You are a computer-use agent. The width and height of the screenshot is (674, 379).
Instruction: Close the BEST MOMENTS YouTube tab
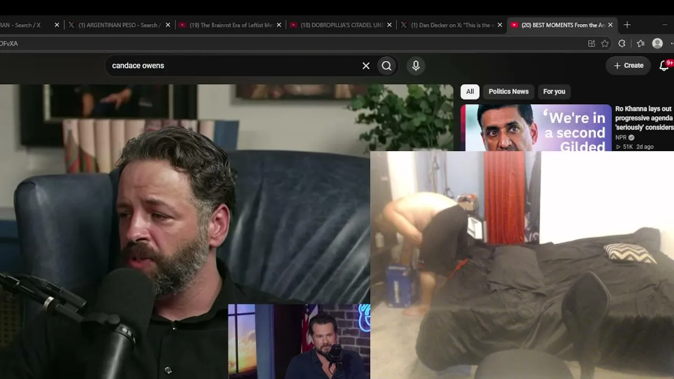click(610, 25)
